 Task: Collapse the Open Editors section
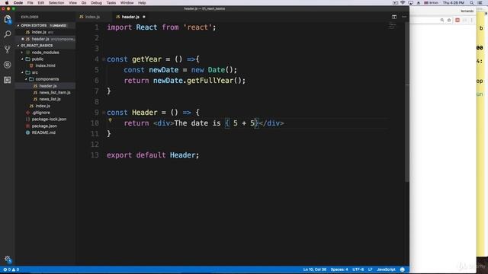[18, 25]
